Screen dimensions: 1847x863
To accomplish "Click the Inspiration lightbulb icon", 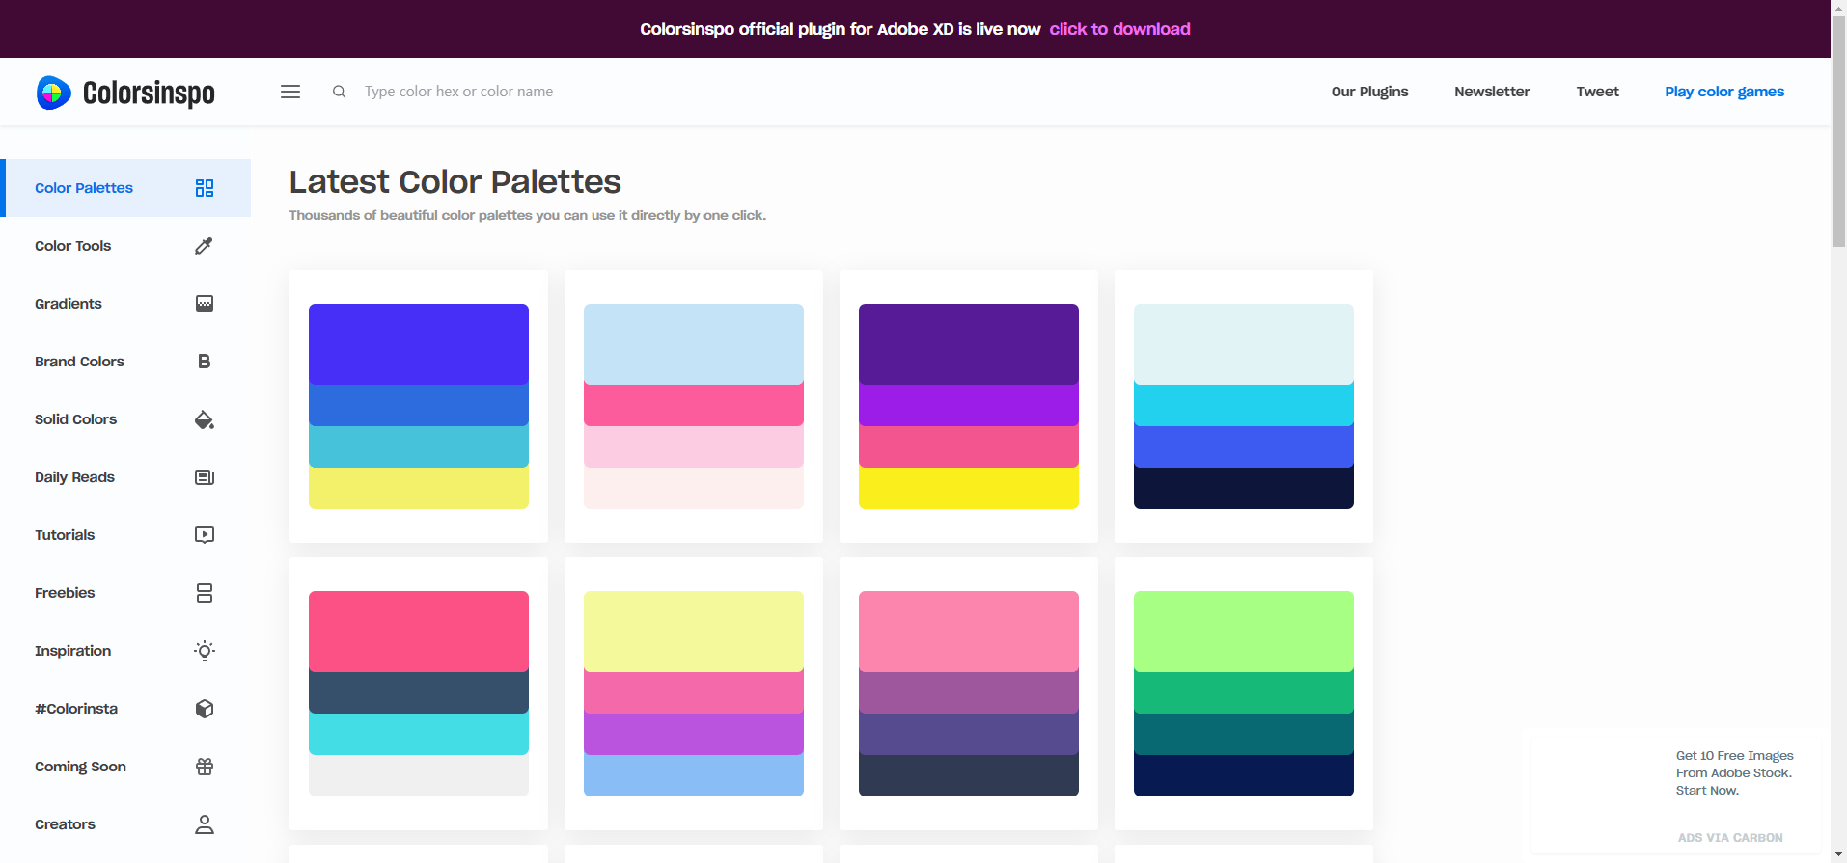I will (x=204, y=651).
